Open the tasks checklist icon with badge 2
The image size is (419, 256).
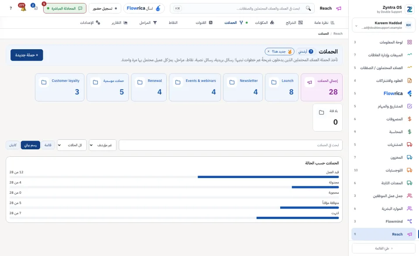click(35, 7)
